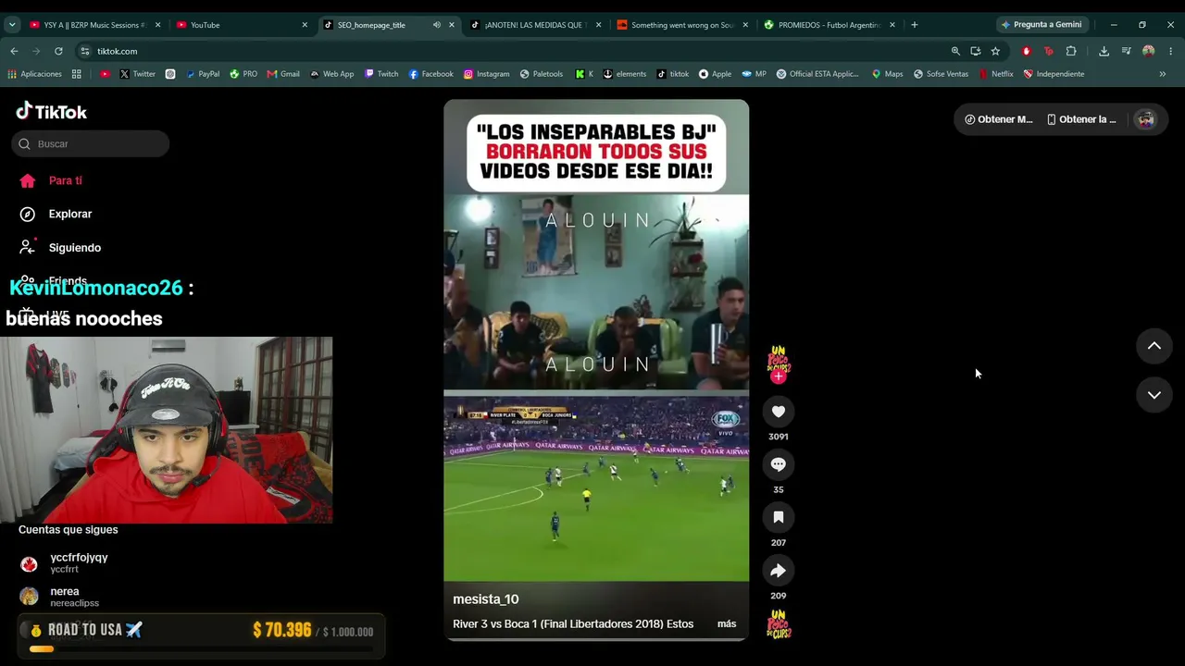
Task: Open the Extensions puzzle icon
Action: pyautogui.click(x=1071, y=51)
